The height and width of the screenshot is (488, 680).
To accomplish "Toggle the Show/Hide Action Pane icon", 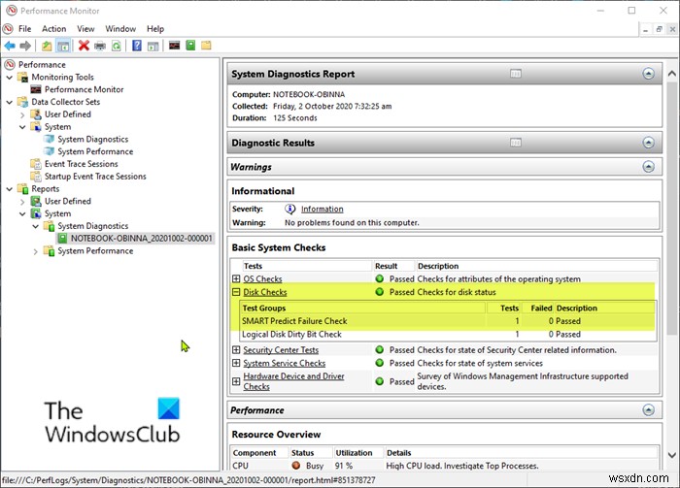I will [153, 46].
